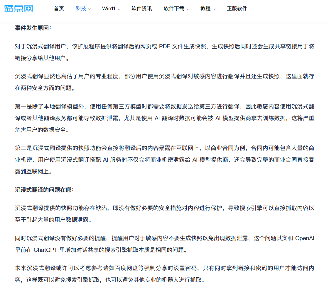This screenshot has width=329, height=294.
Task: Select the Win11 navigation label
Action: pos(109,8)
